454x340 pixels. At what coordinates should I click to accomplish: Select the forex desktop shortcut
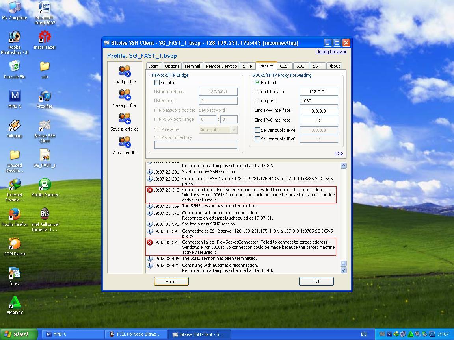point(15,276)
